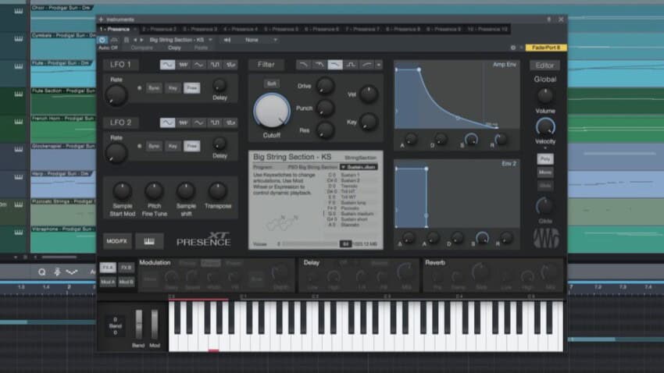
Task: Click the Editor button
Action: [x=544, y=65]
